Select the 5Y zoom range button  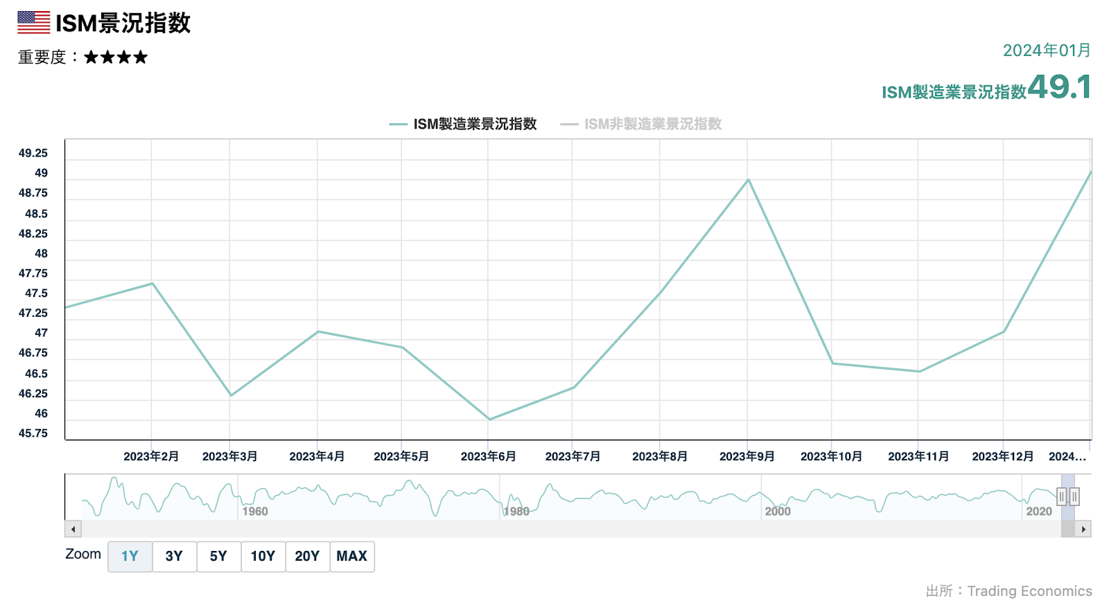coord(218,556)
